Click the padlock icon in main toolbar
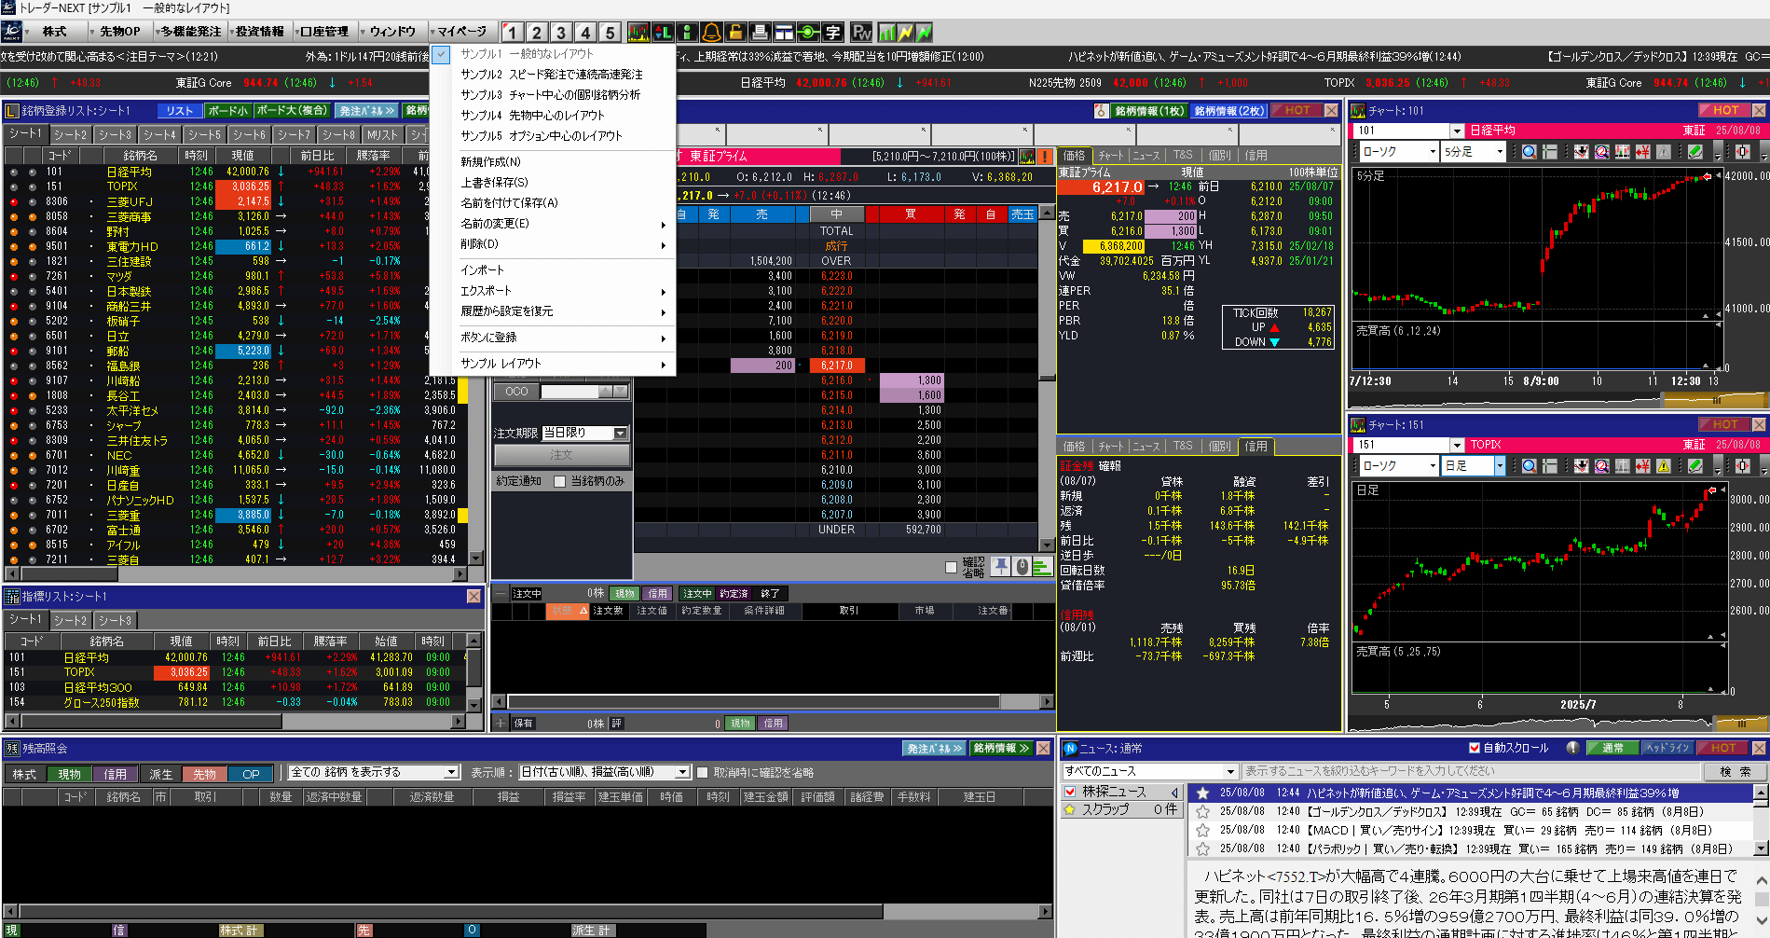Viewport: 1770px width, 938px height. (735, 33)
